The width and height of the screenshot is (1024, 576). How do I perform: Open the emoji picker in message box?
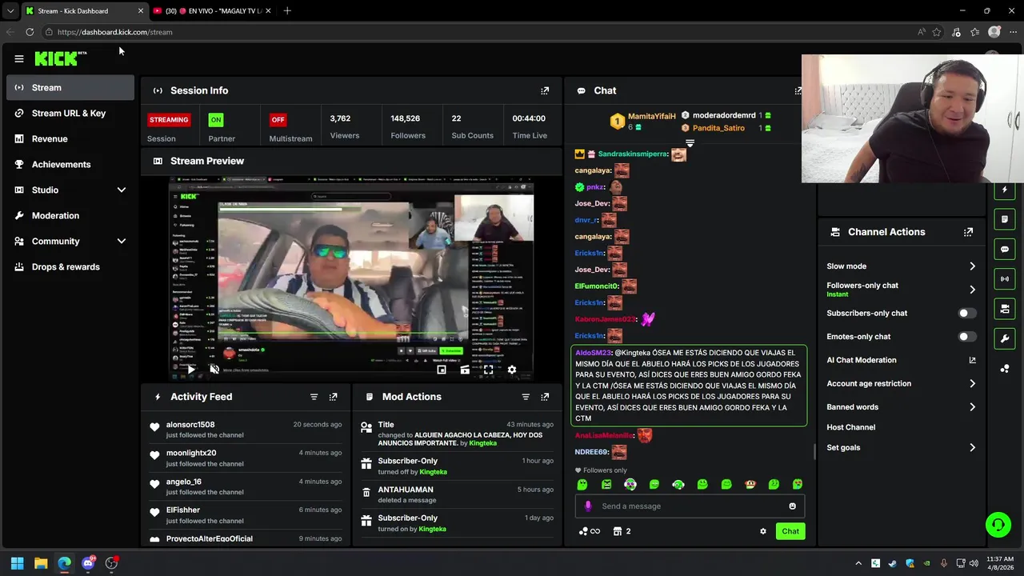793,506
